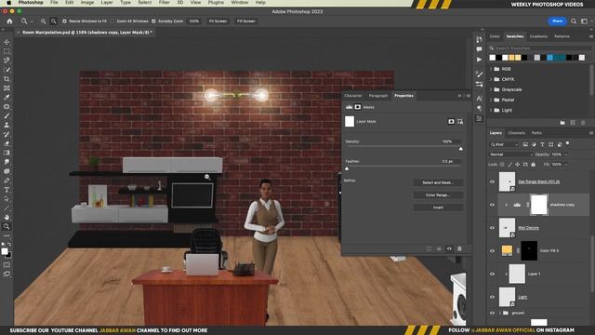The width and height of the screenshot is (595, 335).
Task: Toggle Zoom All Windows checkbox
Action: (112, 21)
